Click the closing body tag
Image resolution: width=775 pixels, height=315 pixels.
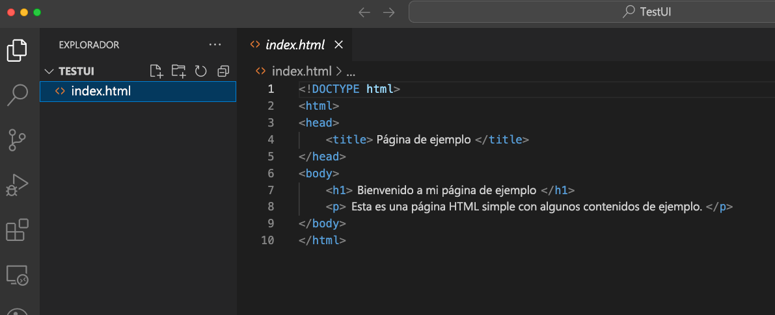(x=322, y=223)
